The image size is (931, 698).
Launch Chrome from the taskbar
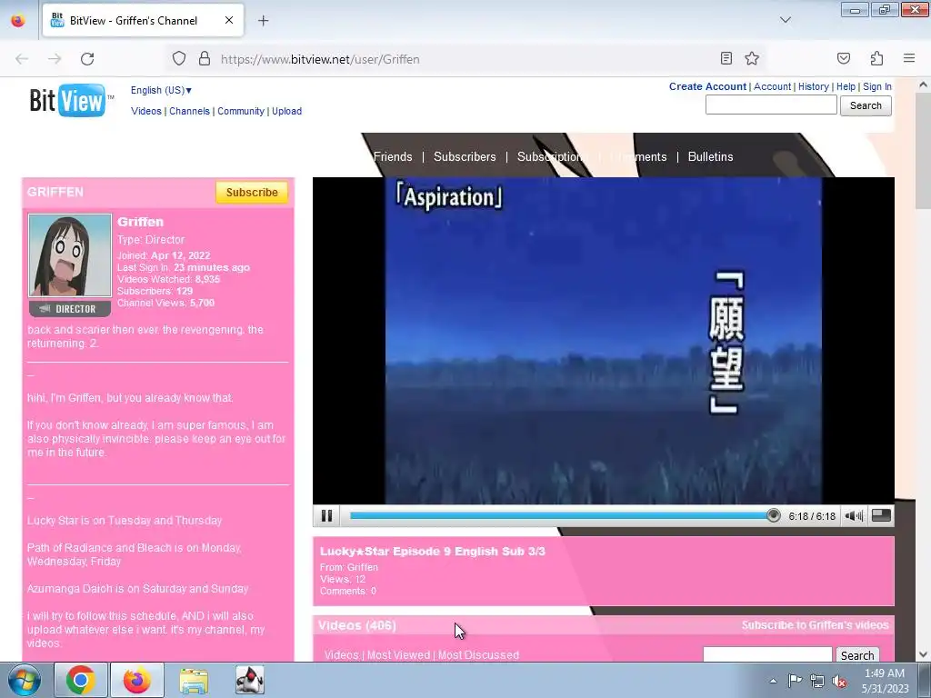pos(81,680)
